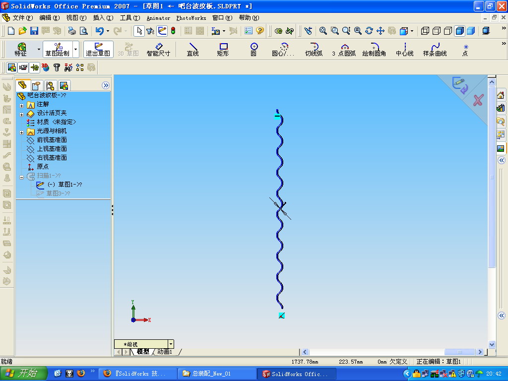Expand the 注解 tree node

(x=21, y=106)
